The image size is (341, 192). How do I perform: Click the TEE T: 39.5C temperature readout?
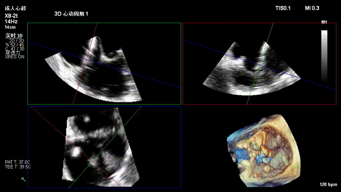point(18,167)
